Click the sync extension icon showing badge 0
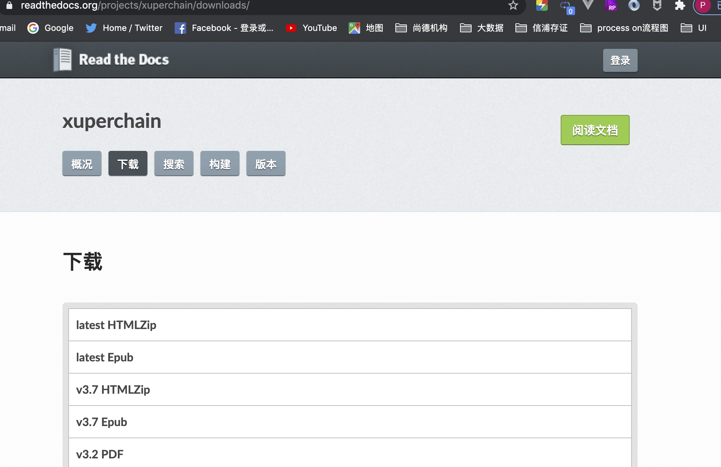The image size is (721, 467). 565,5
